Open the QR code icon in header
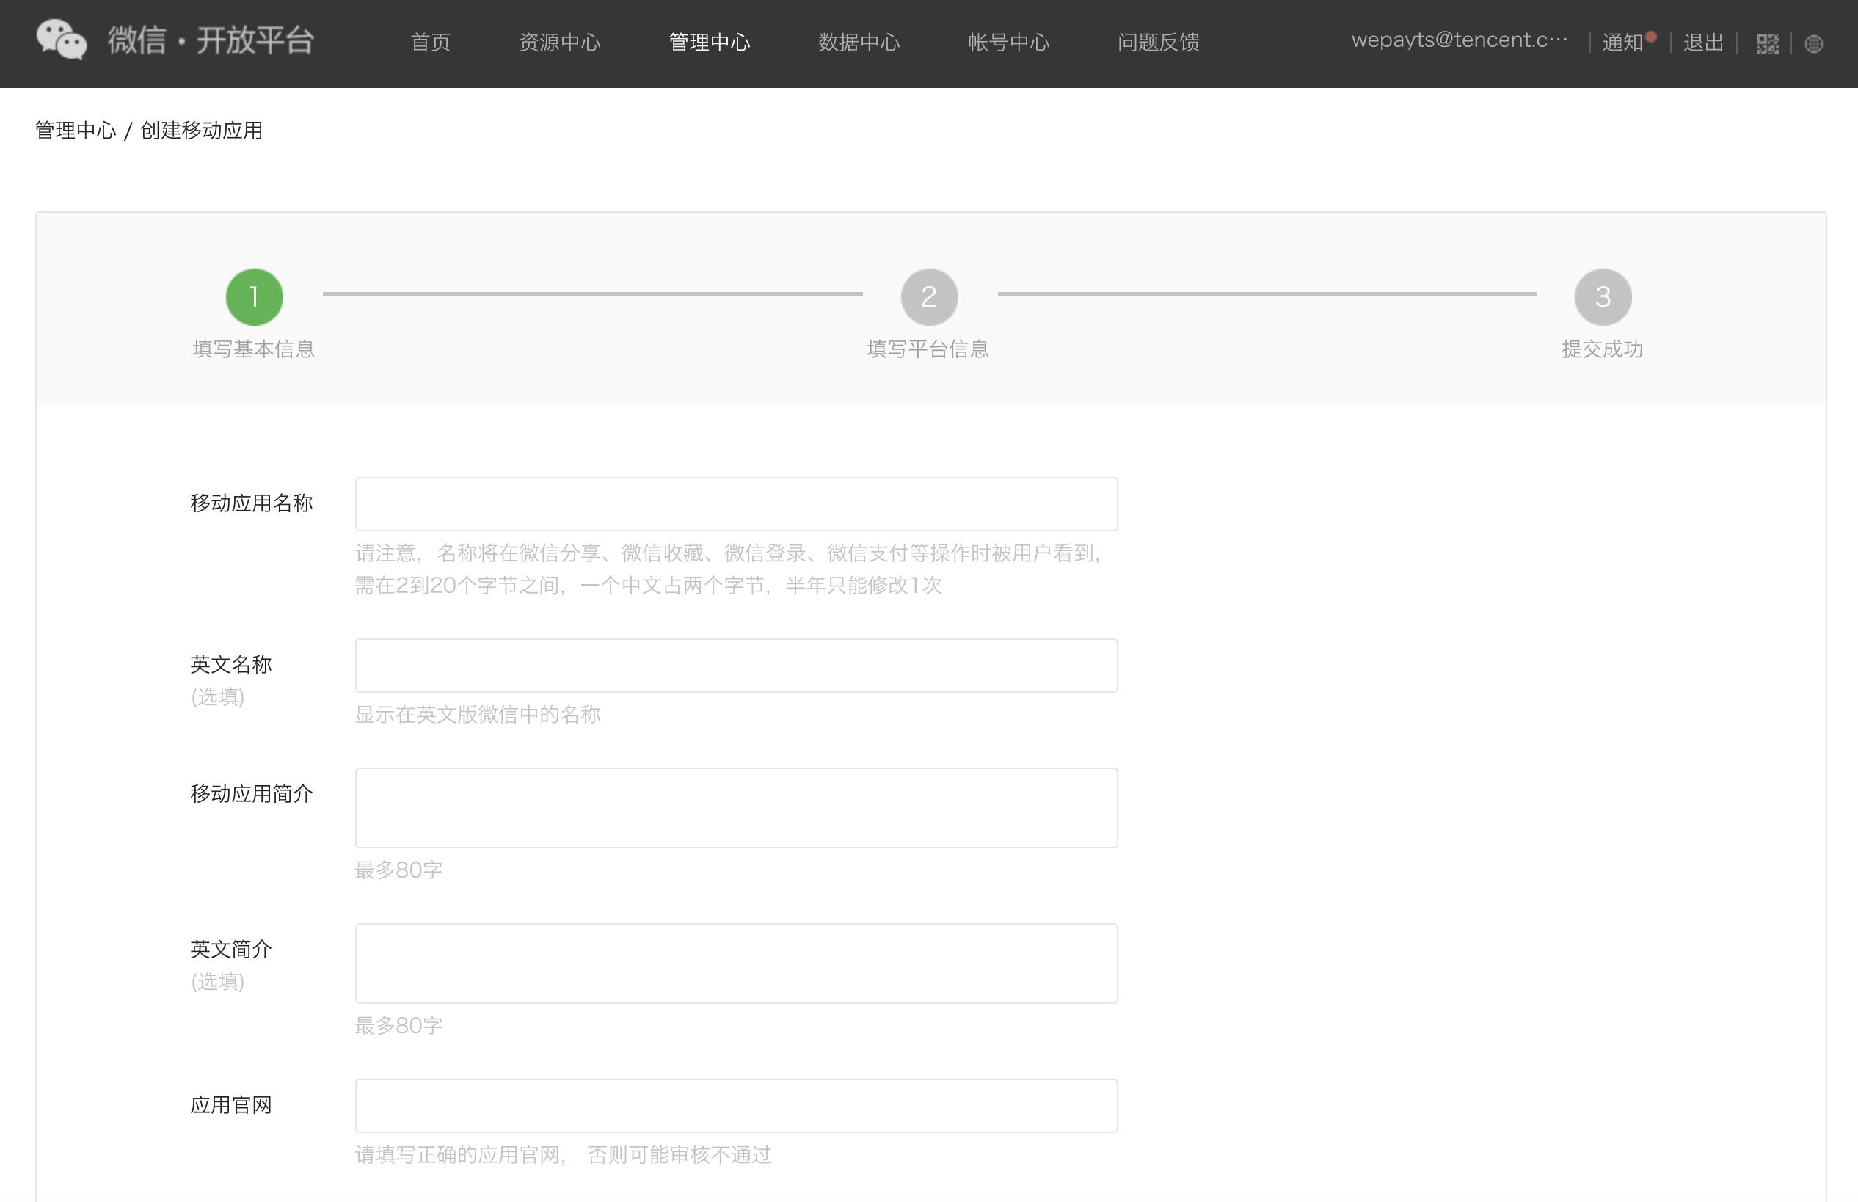This screenshot has height=1202, width=1858. (1767, 44)
